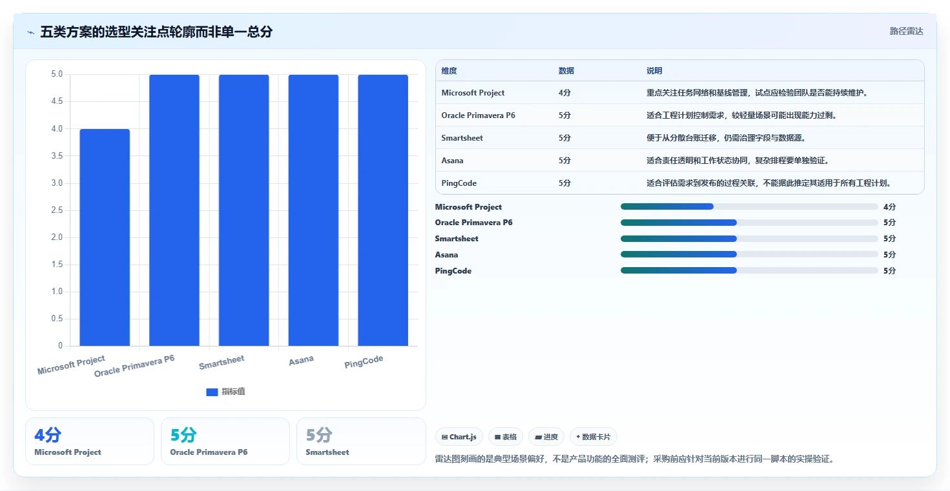Click the Smartsheet label on the chart axis
Viewport: 950px width, 491px height.
[222, 362]
